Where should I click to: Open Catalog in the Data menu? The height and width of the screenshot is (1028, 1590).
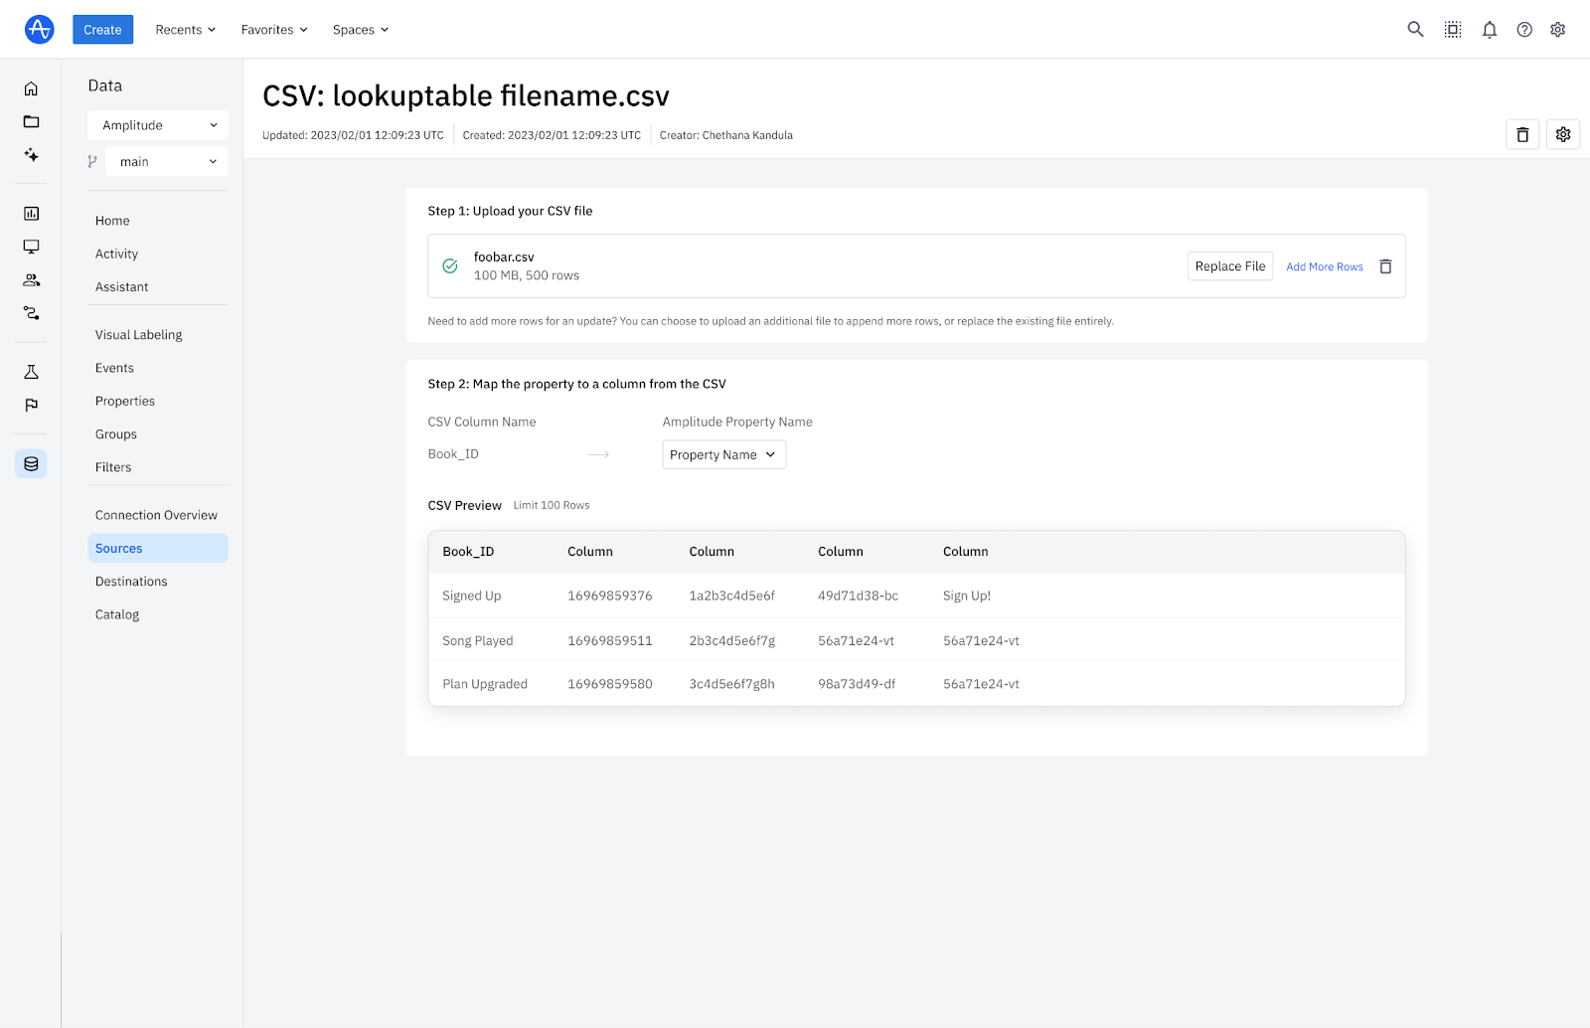click(x=117, y=614)
